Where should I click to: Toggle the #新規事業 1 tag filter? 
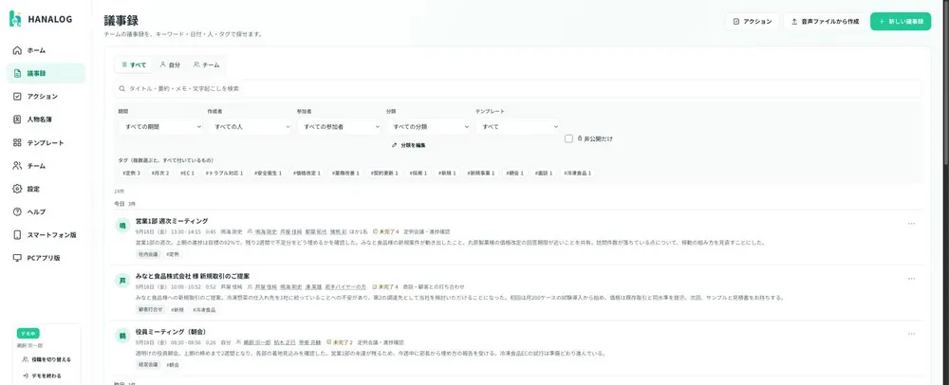(481, 173)
